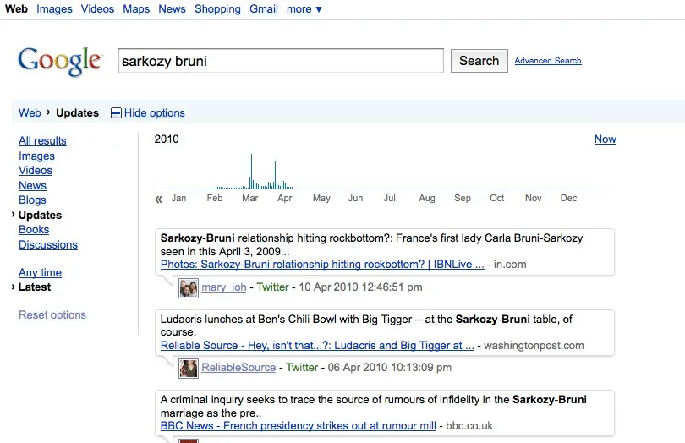
Task: Click the Updates breadcrumb text
Action: pyautogui.click(x=77, y=113)
